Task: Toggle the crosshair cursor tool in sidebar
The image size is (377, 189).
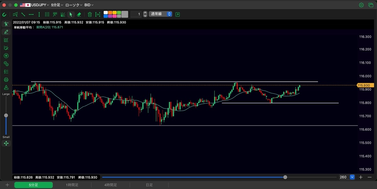Action: click(6, 24)
